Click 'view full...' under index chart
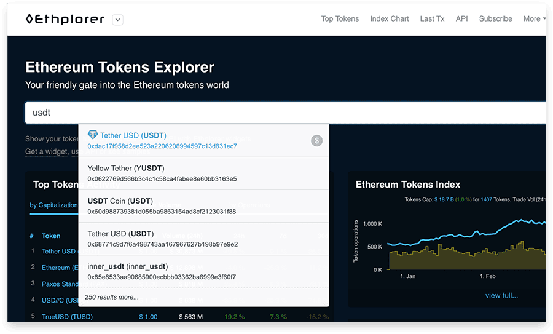 [x=501, y=295]
